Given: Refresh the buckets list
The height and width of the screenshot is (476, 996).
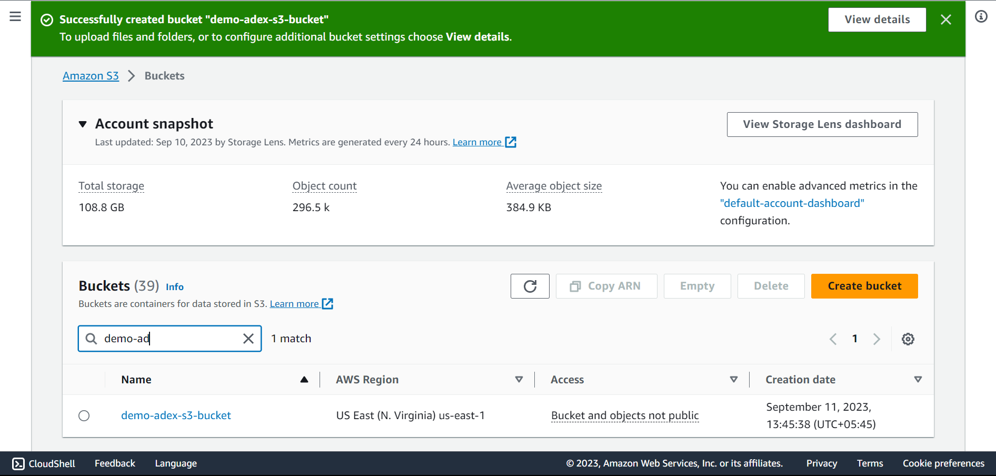Looking at the screenshot, I should (530, 286).
